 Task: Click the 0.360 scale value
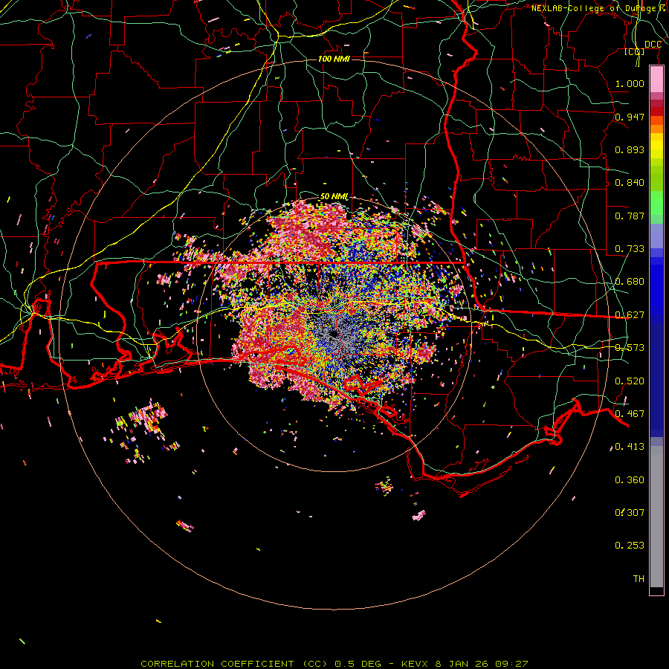(630, 480)
